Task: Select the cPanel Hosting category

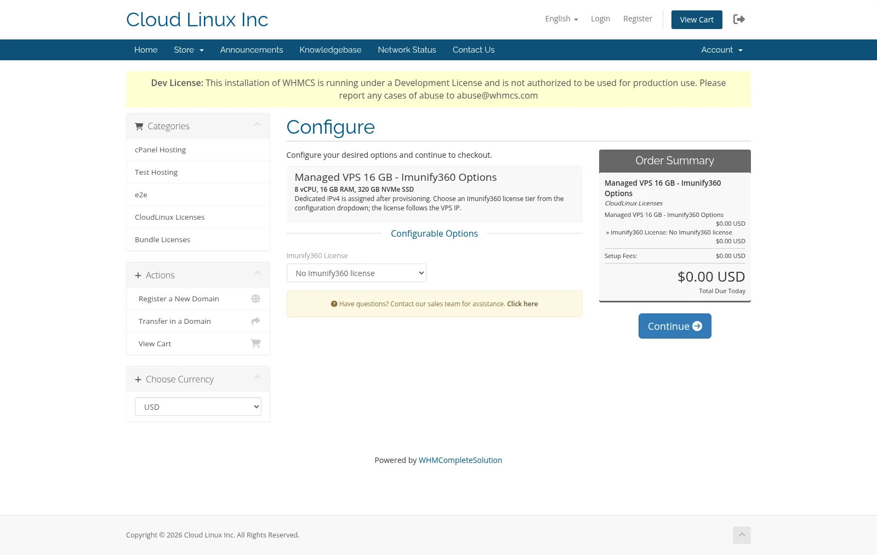Action: pos(198,150)
